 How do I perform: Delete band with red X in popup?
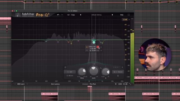coord(98,47)
